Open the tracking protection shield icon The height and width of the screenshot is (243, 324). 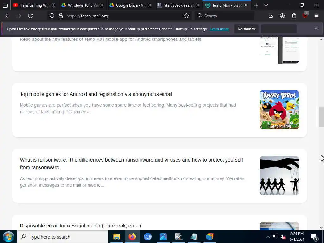click(x=52, y=16)
